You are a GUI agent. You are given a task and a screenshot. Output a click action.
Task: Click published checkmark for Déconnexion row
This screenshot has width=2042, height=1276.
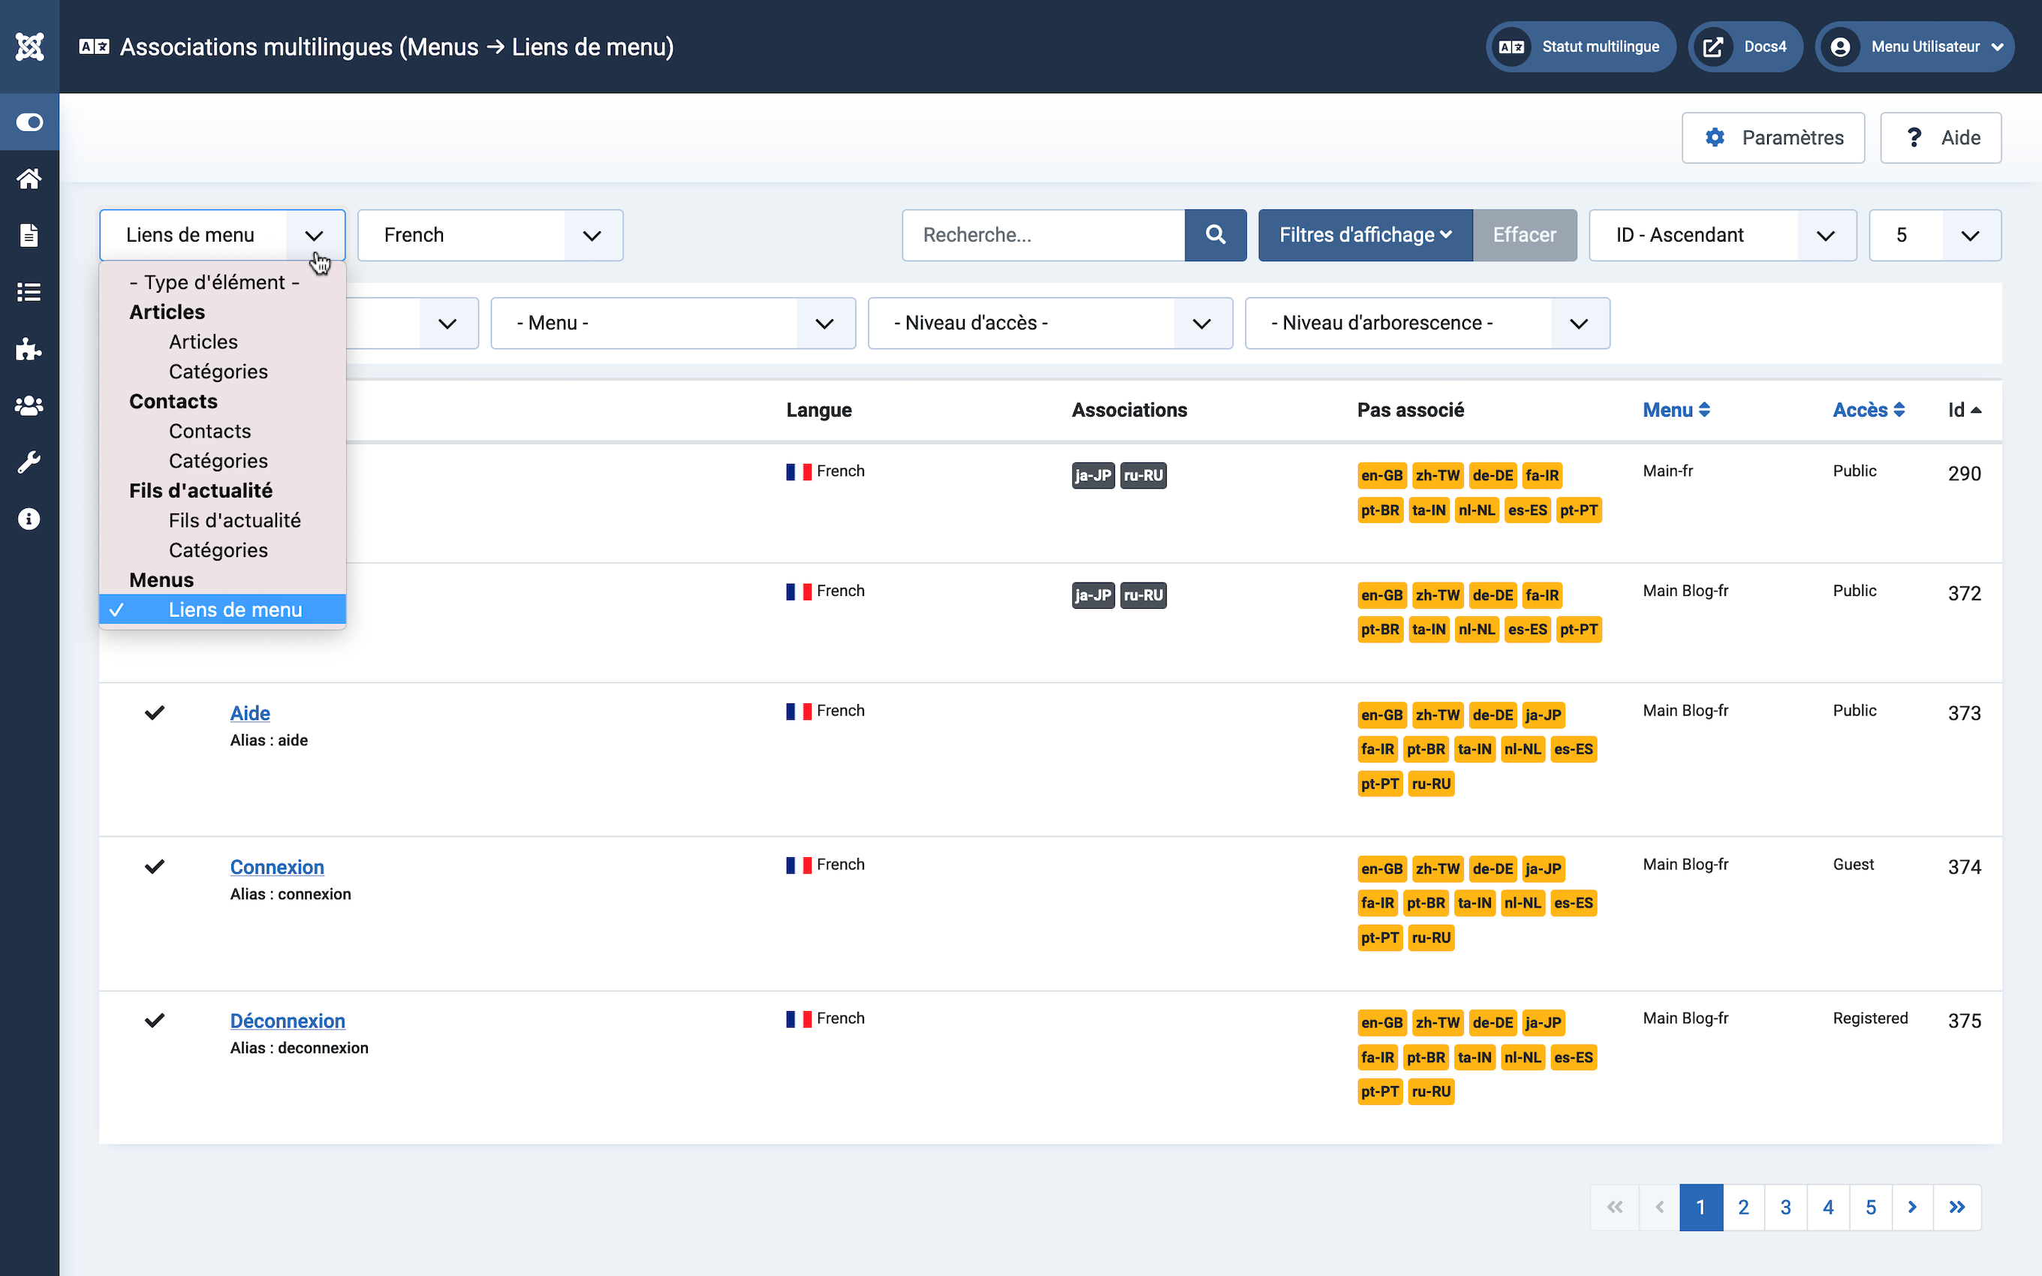click(155, 1020)
